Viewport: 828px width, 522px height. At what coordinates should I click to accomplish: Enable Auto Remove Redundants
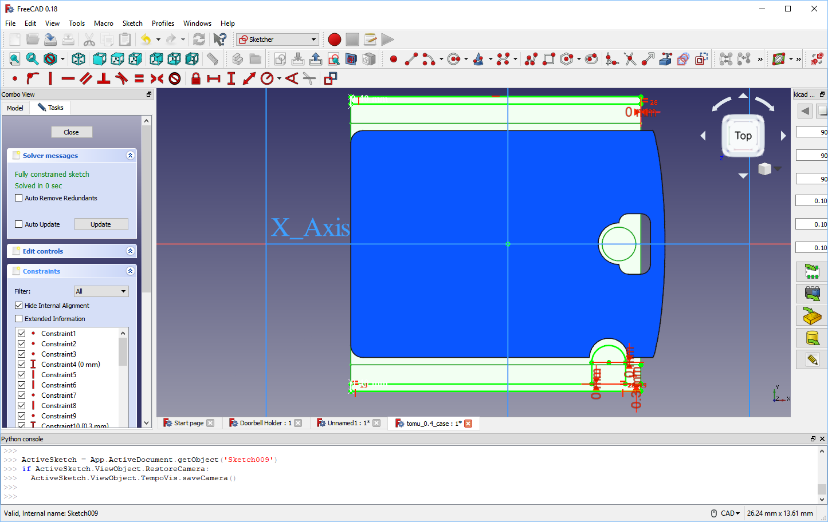(18, 197)
